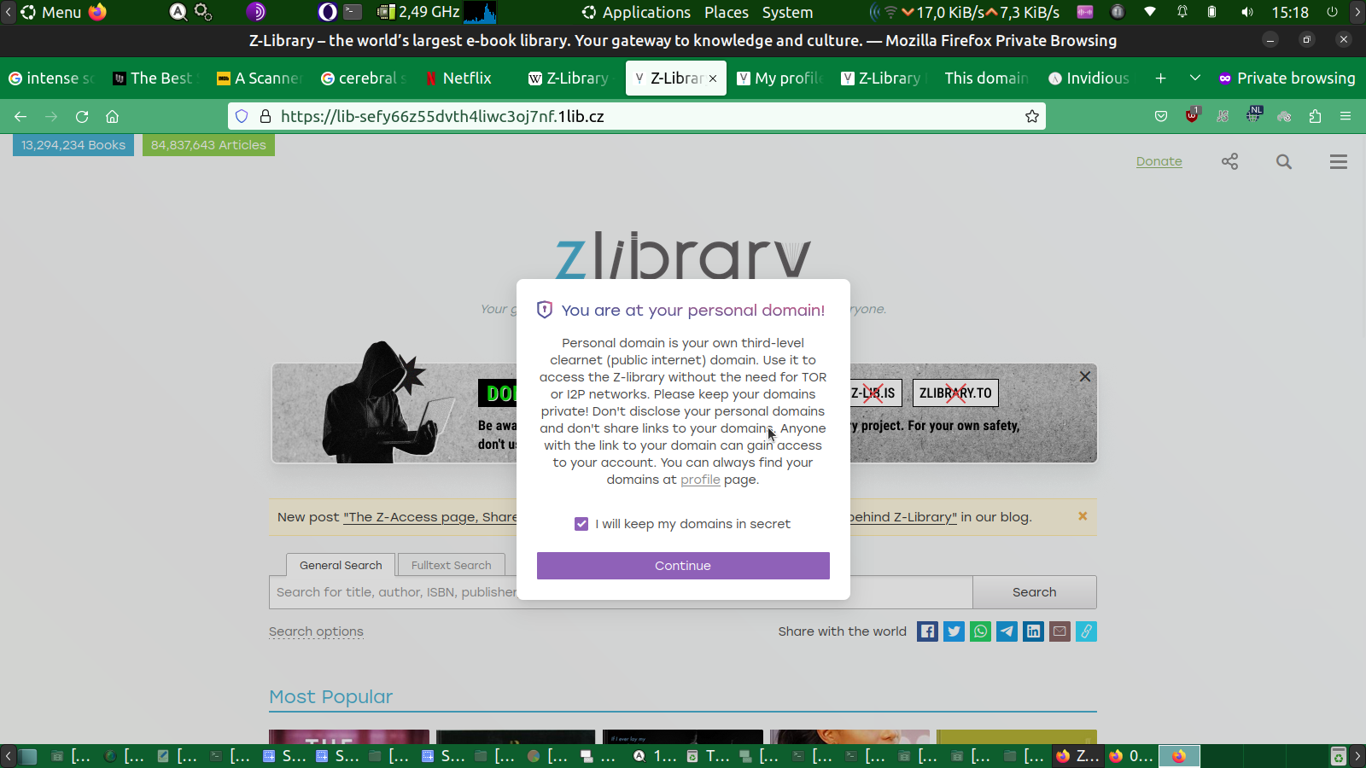Open the power button in top panel
This screenshot has height=768, width=1366.
(x=1332, y=12)
